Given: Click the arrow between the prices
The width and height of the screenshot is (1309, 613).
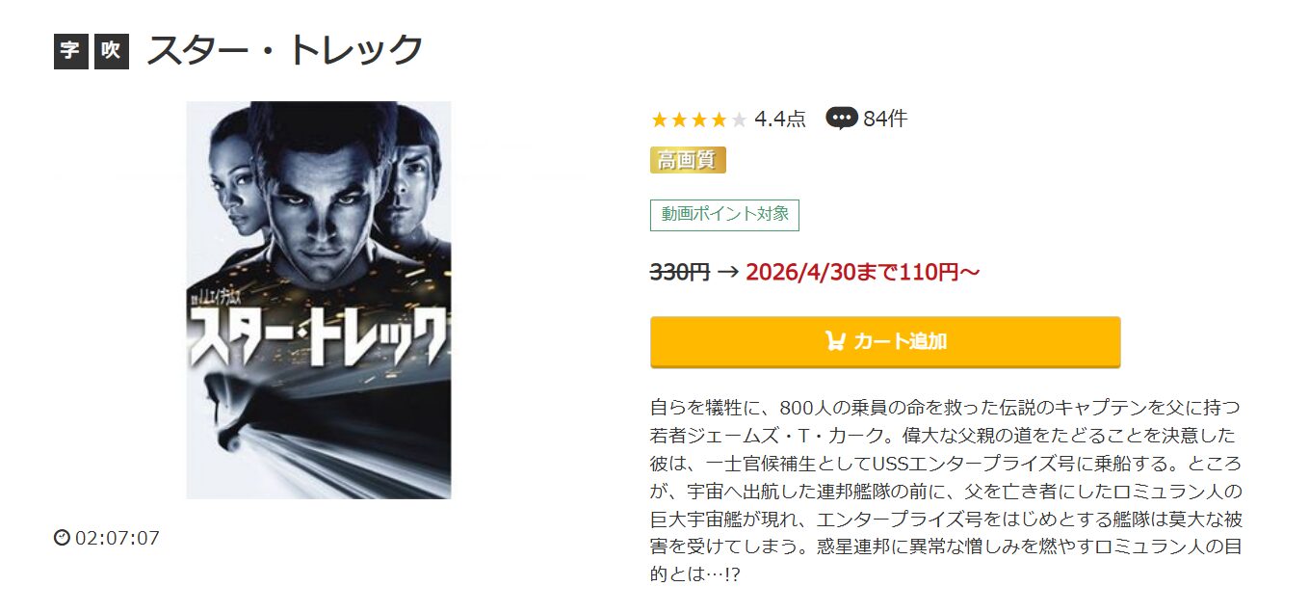Looking at the screenshot, I should pyautogui.click(x=728, y=273).
